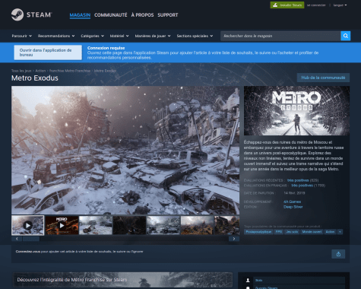
Task: Select the COMMUNAUTÉ tab
Action: 111,15
